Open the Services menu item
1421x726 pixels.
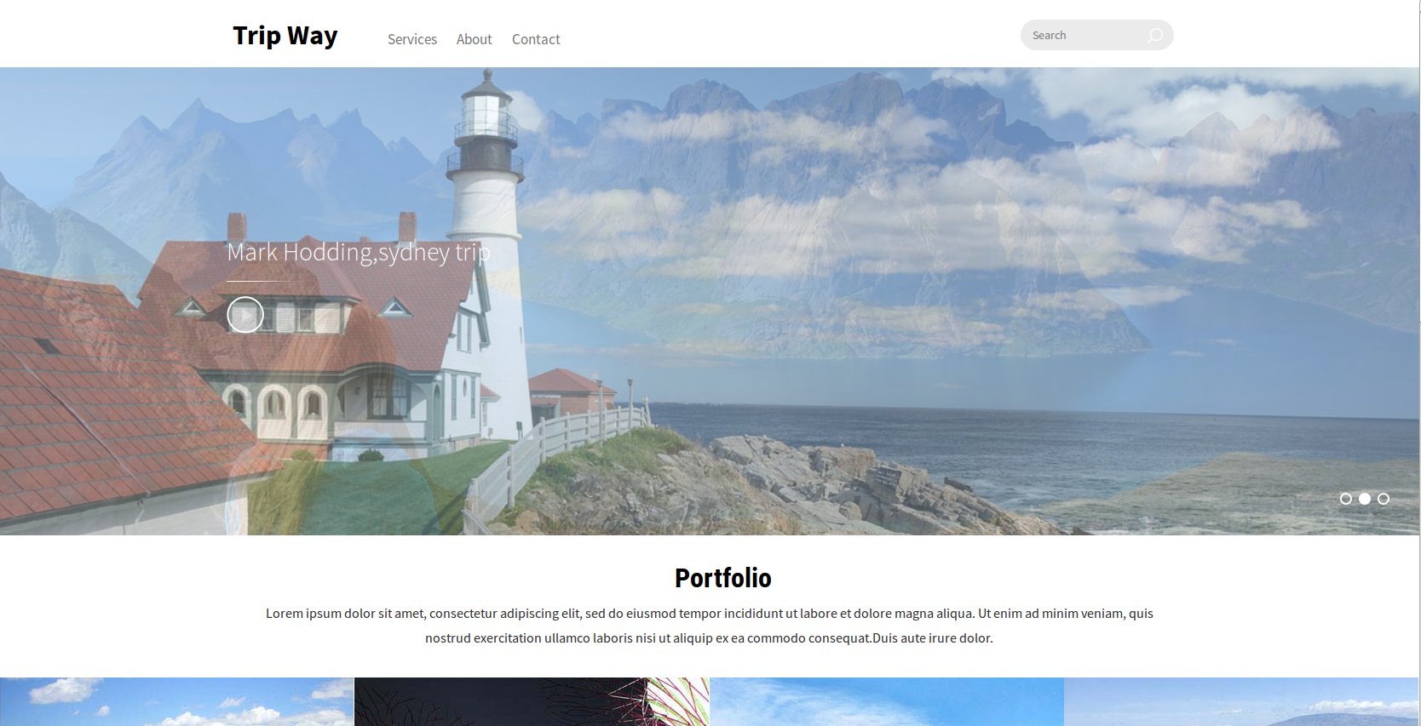click(412, 39)
